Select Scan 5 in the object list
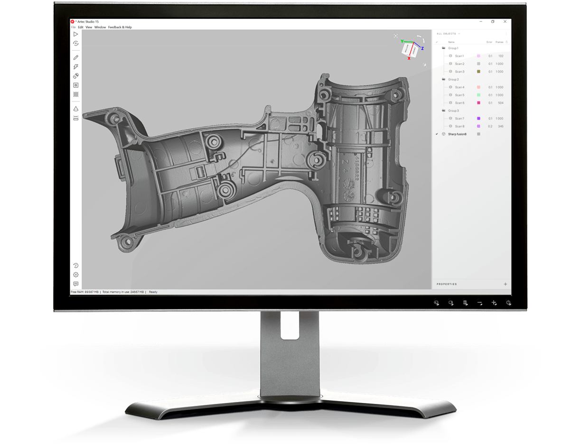The image size is (581, 448). [x=459, y=95]
